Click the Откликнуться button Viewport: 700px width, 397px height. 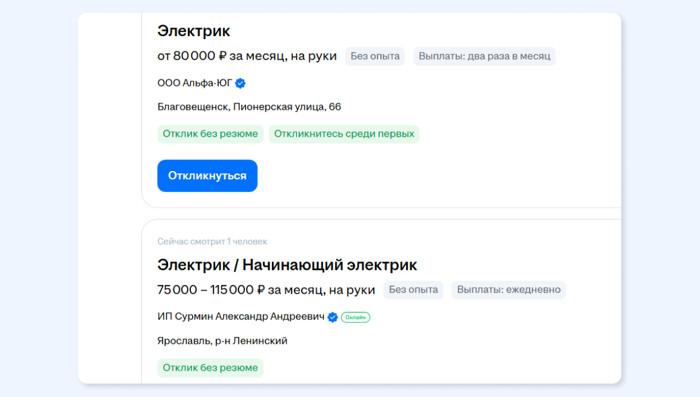[x=207, y=176]
